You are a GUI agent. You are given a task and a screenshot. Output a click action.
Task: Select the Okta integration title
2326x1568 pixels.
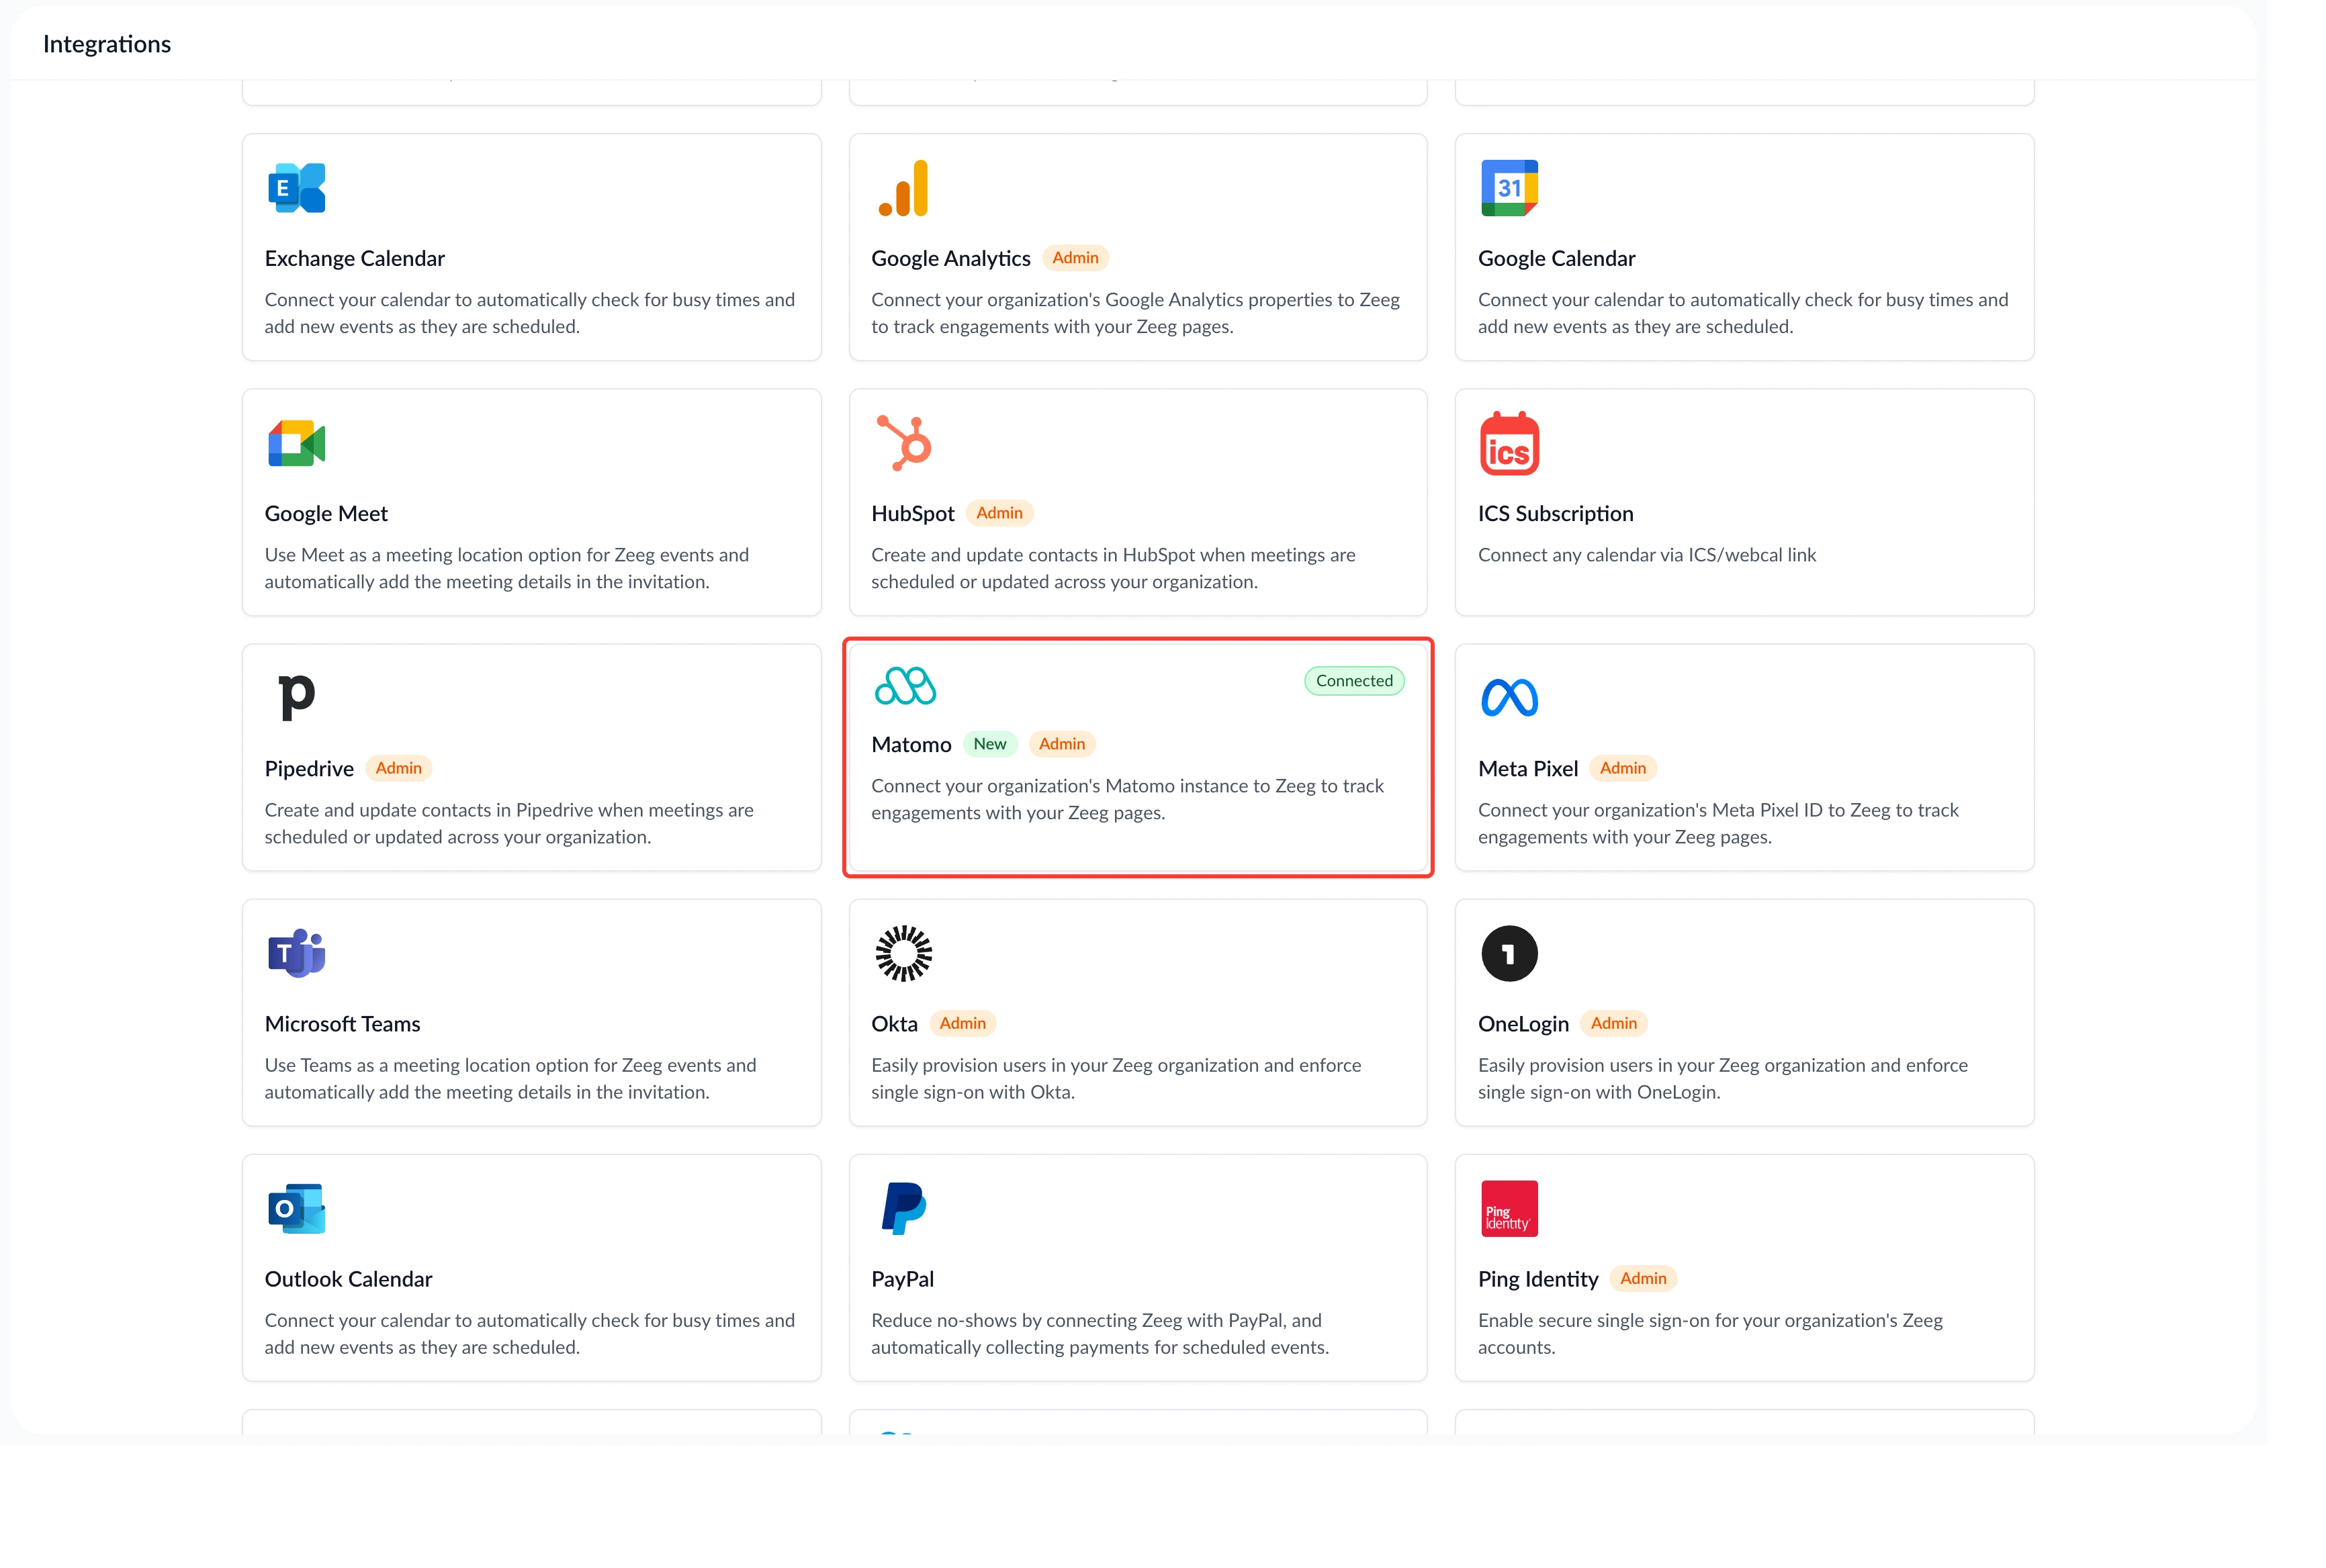(894, 1023)
